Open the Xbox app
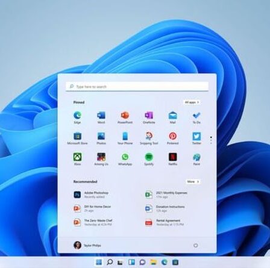This screenshot has height=268, width=270. (x=77, y=159)
